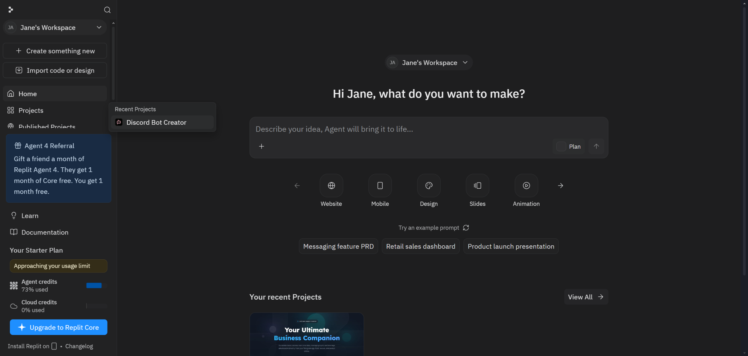The height and width of the screenshot is (356, 748).
Task: Select the Mobile app type icon
Action: 380,185
